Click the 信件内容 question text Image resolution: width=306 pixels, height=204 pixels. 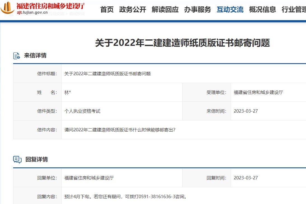pos(120,130)
